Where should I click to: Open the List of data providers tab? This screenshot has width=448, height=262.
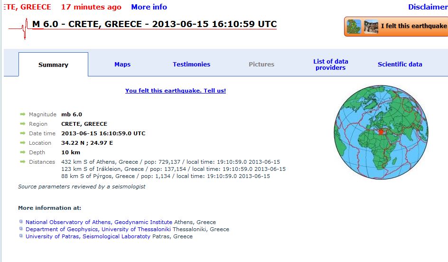click(331, 65)
